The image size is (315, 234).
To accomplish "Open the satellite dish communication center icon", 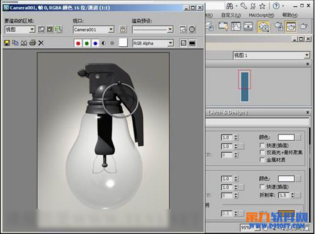I will (253, 6).
